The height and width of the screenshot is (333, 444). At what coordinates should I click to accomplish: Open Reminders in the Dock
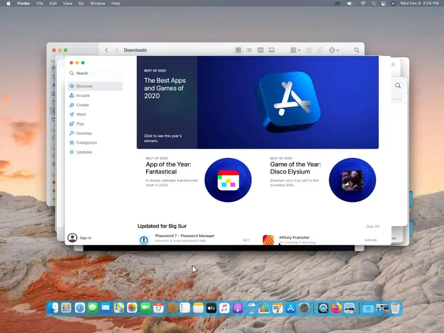pos(185,308)
